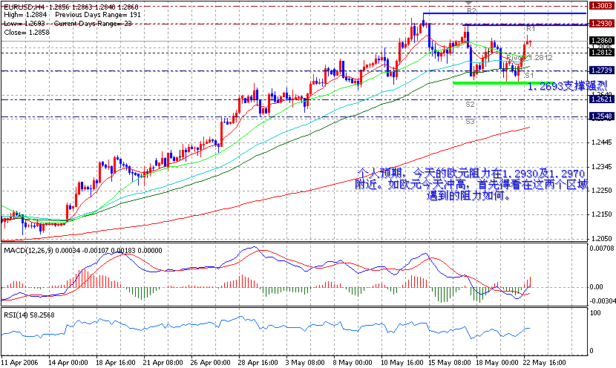Click the 0.00708 MACD scale value
The image size is (616, 368).
click(x=602, y=248)
